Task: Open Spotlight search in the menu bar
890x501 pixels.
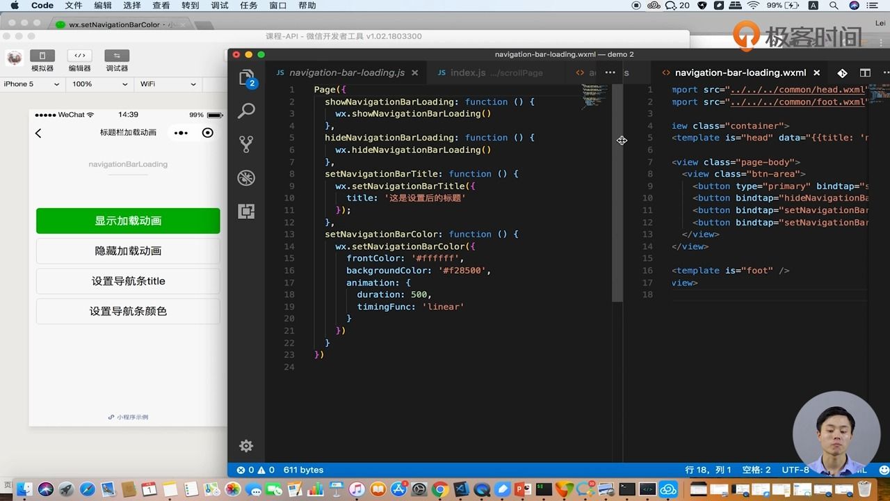Action: coord(834,6)
